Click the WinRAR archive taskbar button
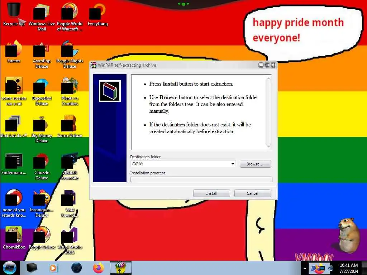Viewport: 367px width, 275px height. click(121, 268)
